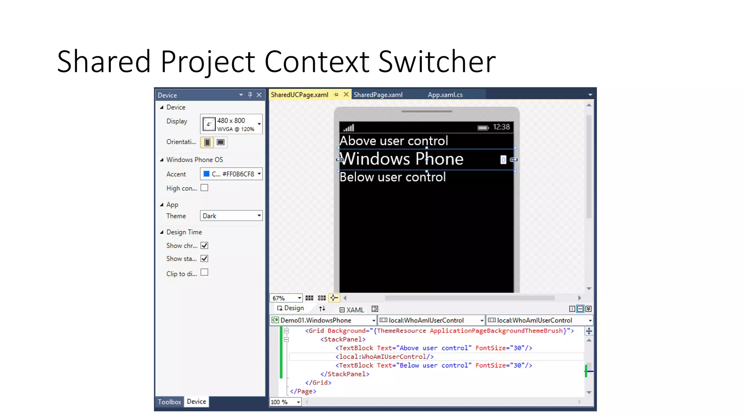Click the designer scroll down arrow

pyautogui.click(x=589, y=288)
